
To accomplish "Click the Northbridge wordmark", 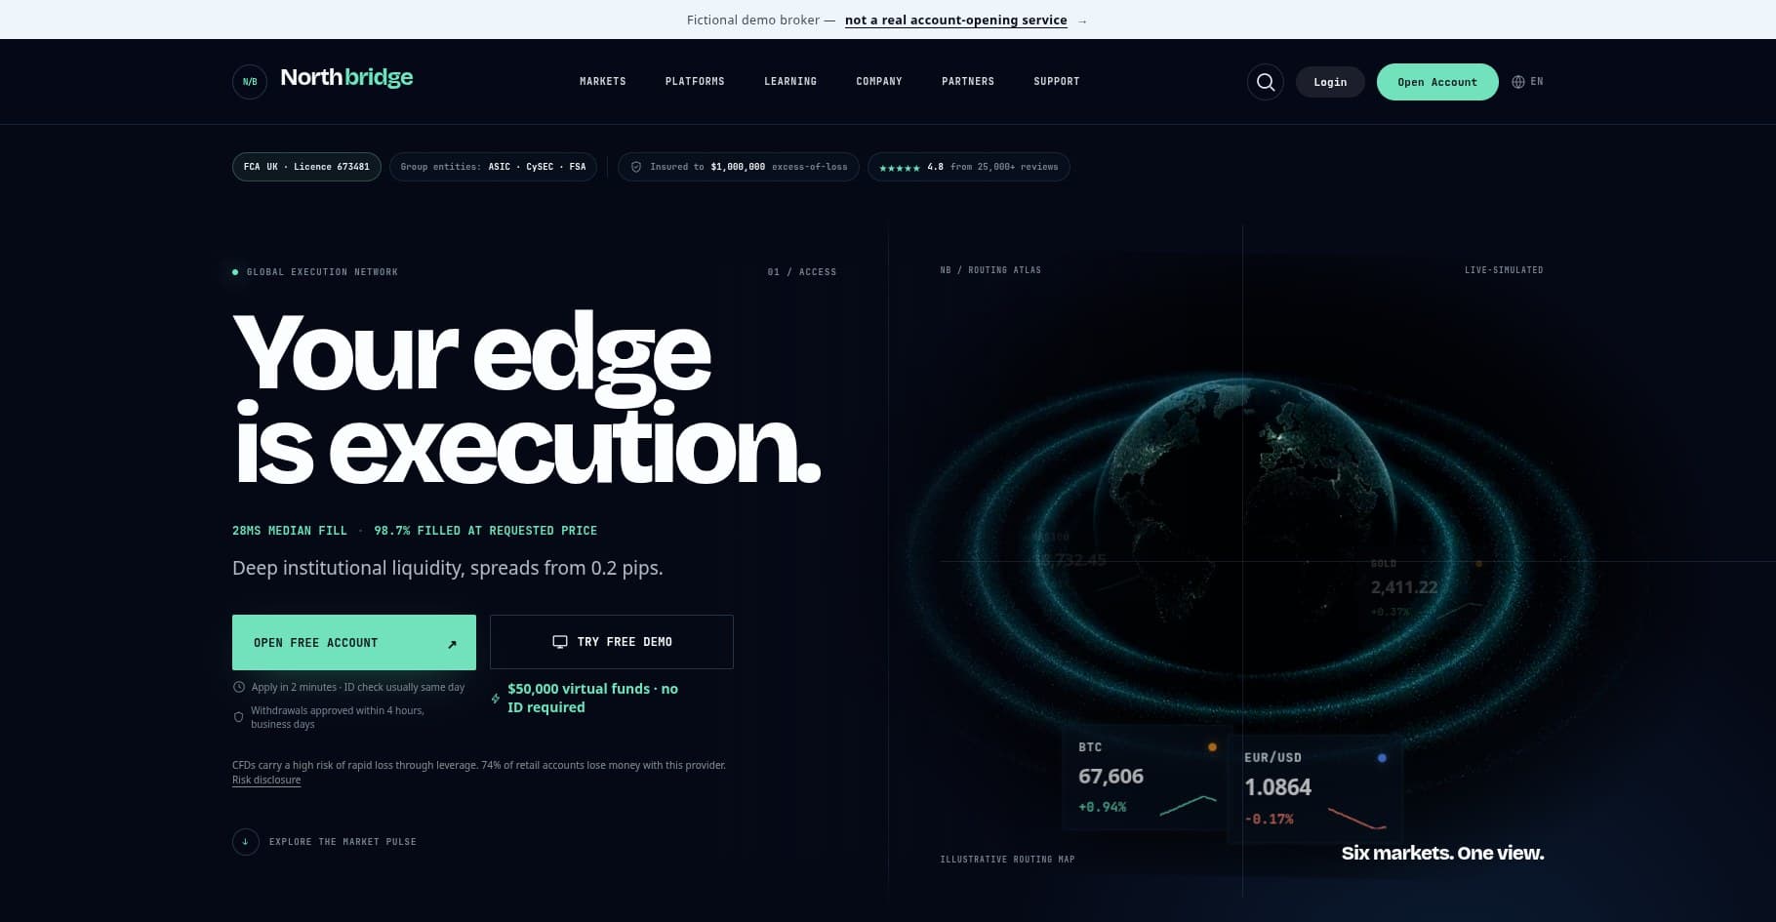I will [346, 78].
